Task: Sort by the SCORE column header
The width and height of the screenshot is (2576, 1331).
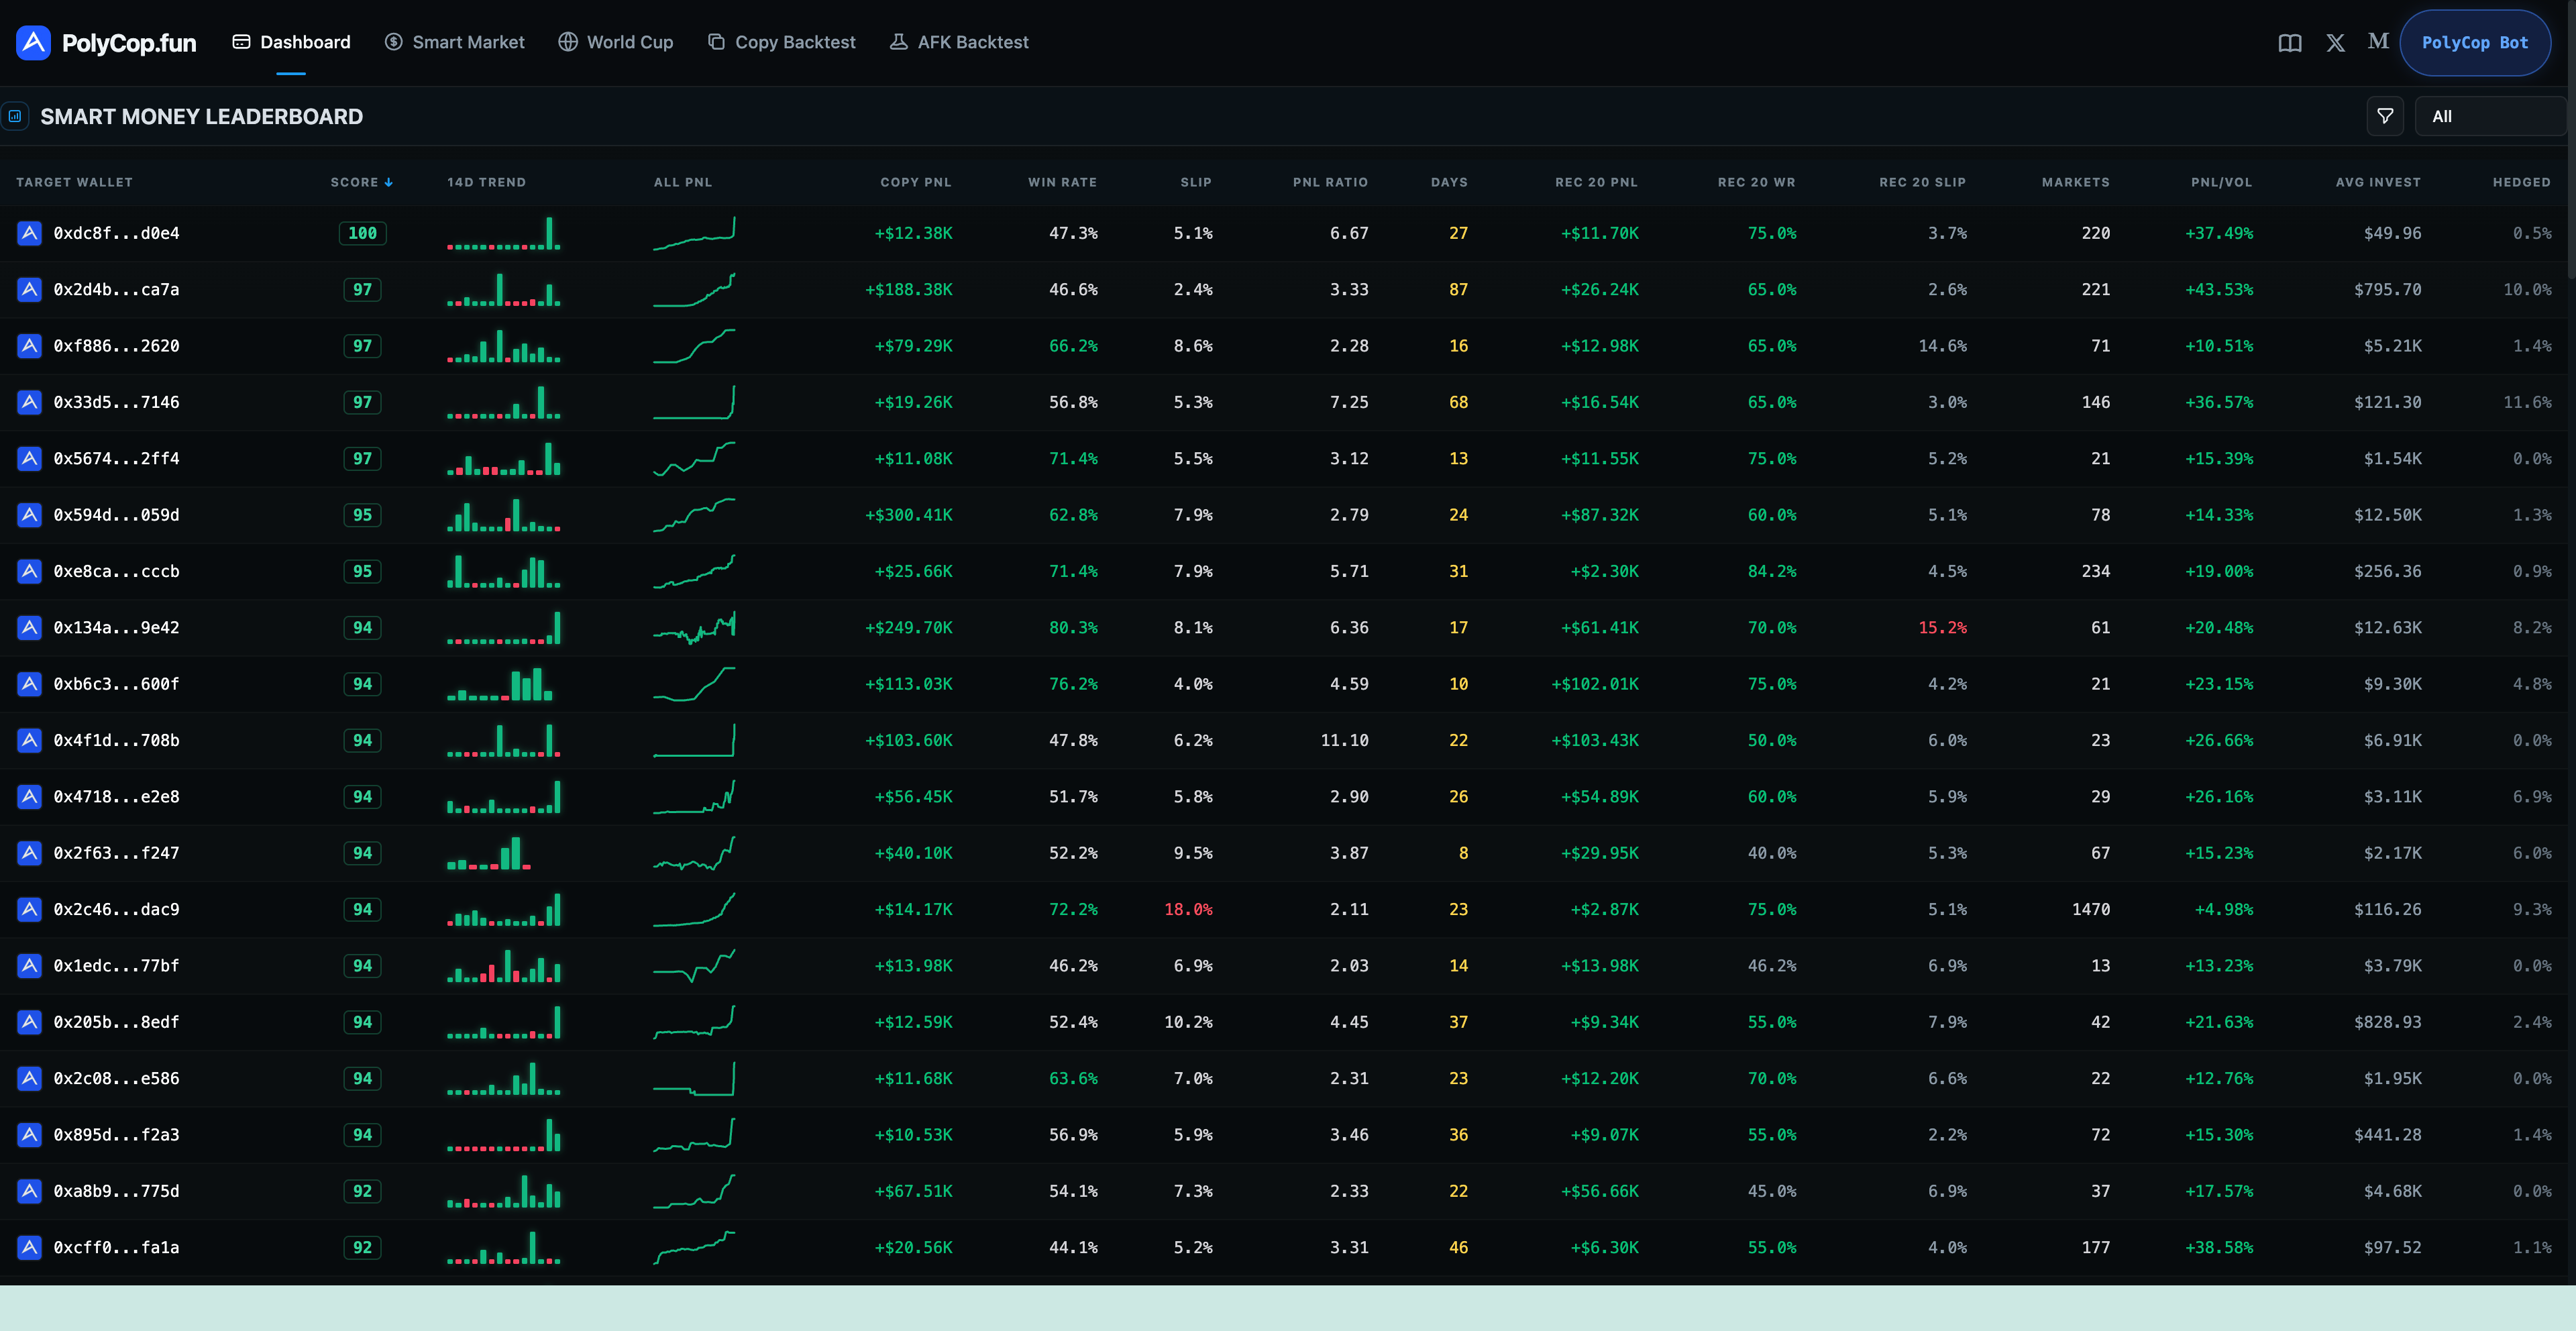Action: click(361, 182)
